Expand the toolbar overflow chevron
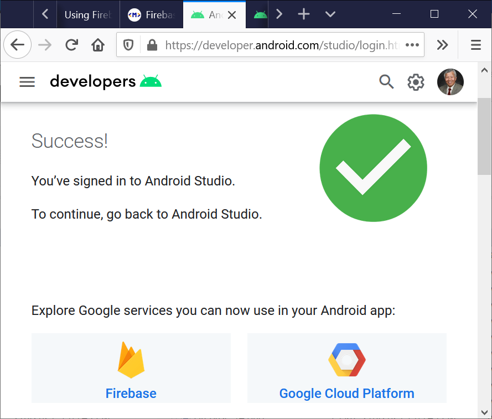The height and width of the screenshot is (419, 492). 442,45
